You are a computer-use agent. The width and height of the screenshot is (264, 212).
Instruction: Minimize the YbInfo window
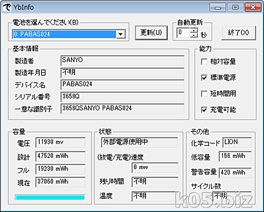[218, 8]
